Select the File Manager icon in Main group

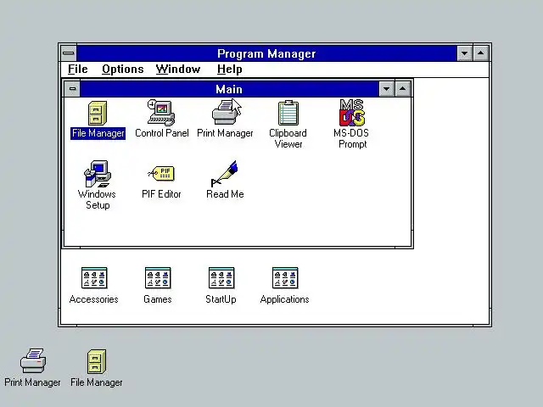tap(98, 113)
